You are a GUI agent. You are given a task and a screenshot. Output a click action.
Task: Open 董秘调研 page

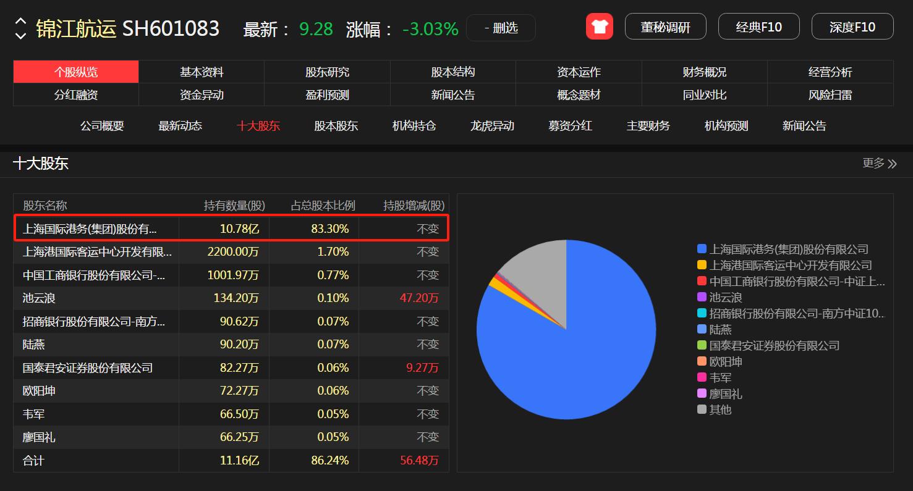(665, 27)
